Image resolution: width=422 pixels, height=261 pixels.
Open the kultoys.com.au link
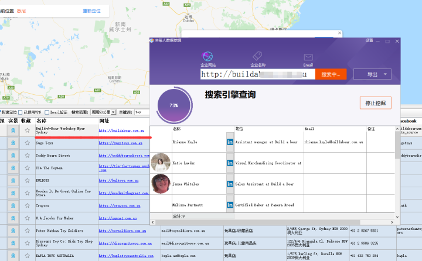pyautogui.click(x=118, y=181)
